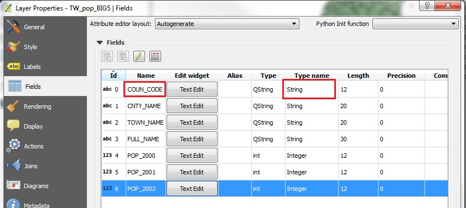Image resolution: width=466 pixels, height=208 pixels.
Task: Click the Alias cell of CNTY_NAME row
Action: click(x=235, y=106)
